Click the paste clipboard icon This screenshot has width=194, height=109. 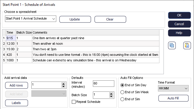point(187,45)
